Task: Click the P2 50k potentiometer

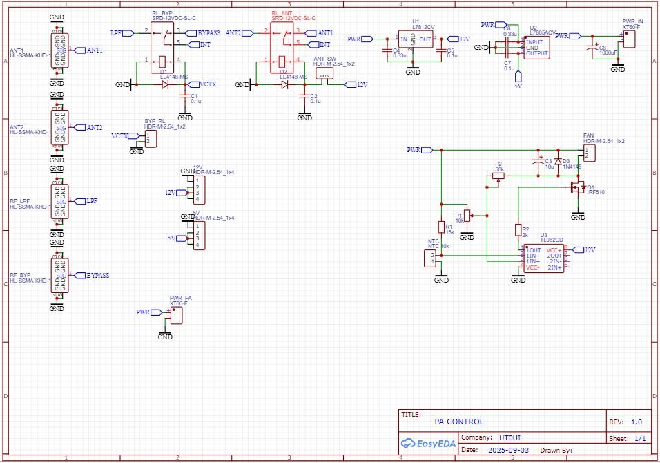Action: click(x=498, y=176)
